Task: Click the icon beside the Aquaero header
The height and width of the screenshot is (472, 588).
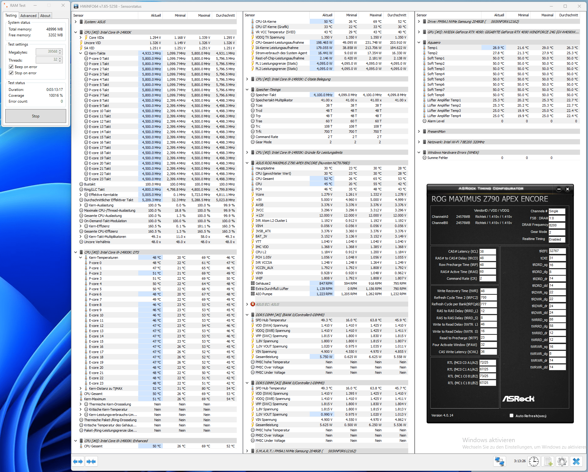Action: [x=425, y=43]
